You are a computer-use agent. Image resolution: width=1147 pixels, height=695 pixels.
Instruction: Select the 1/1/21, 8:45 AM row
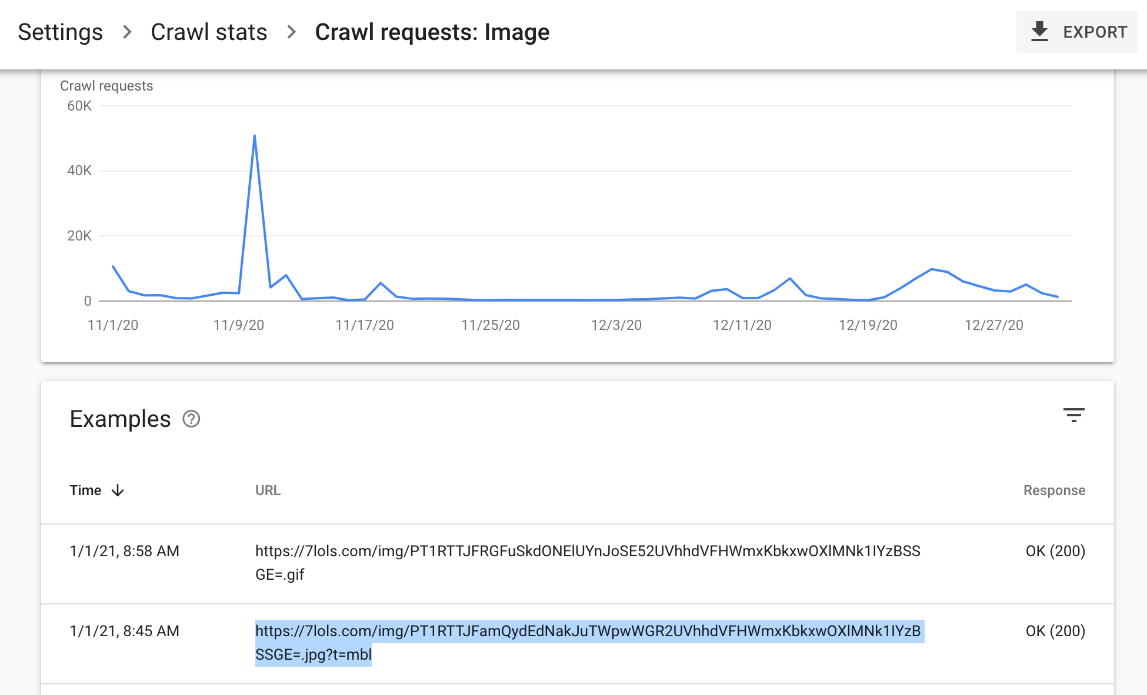(578, 644)
